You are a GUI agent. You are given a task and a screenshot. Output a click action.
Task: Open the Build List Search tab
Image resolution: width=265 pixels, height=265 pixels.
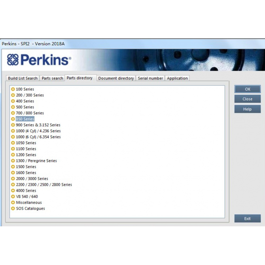(x=23, y=78)
